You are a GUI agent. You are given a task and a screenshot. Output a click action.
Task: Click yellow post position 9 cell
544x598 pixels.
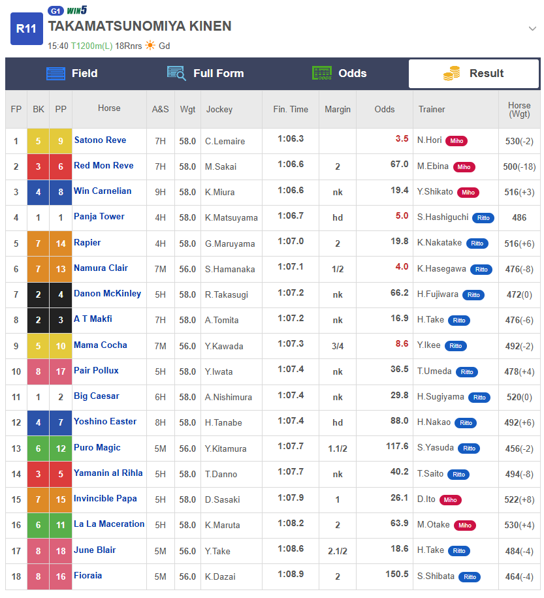click(61, 141)
